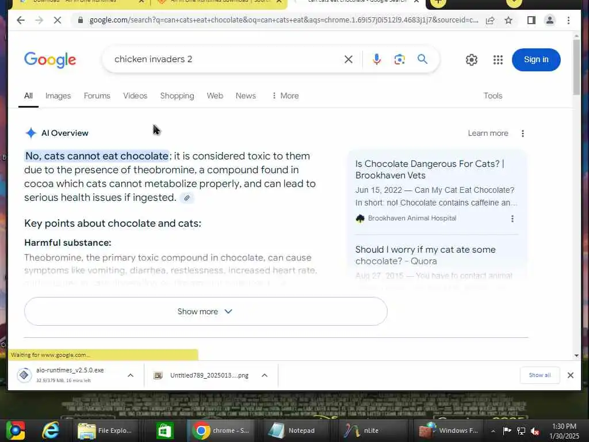Click the Brookhaven Animal Hospital source name
The height and width of the screenshot is (442, 589).
[412, 218]
